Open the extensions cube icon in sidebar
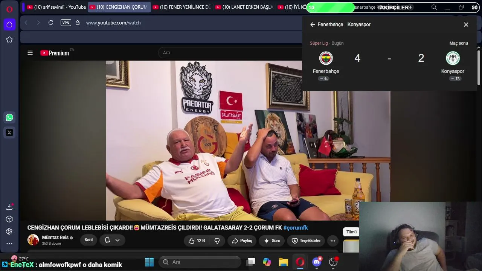 (9, 219)
